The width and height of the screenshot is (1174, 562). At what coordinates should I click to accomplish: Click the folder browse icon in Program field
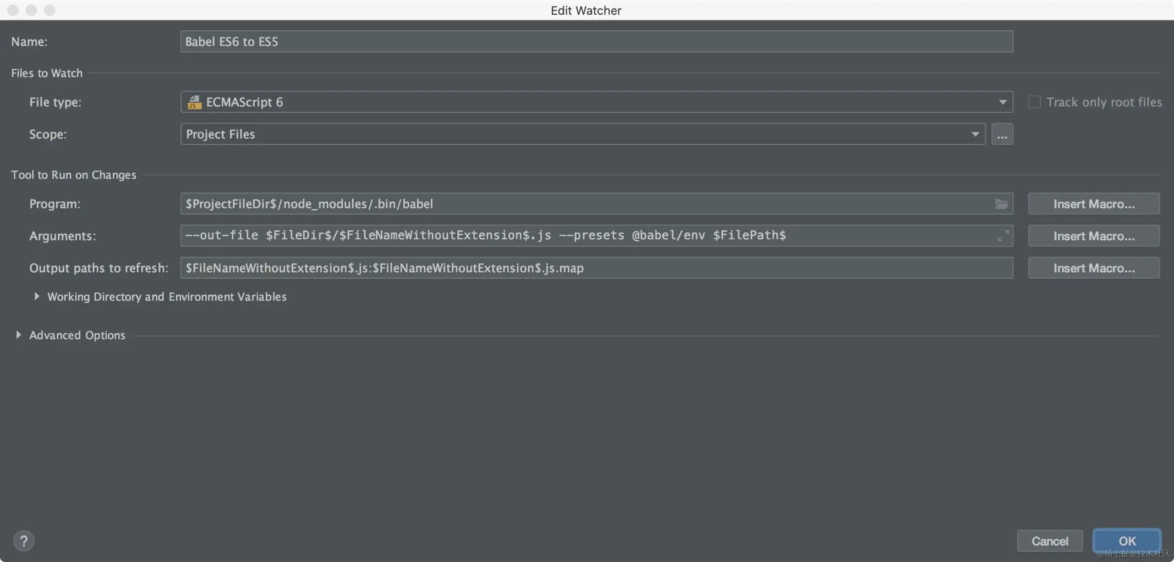pyautogui.click(x=1001, y=204)
